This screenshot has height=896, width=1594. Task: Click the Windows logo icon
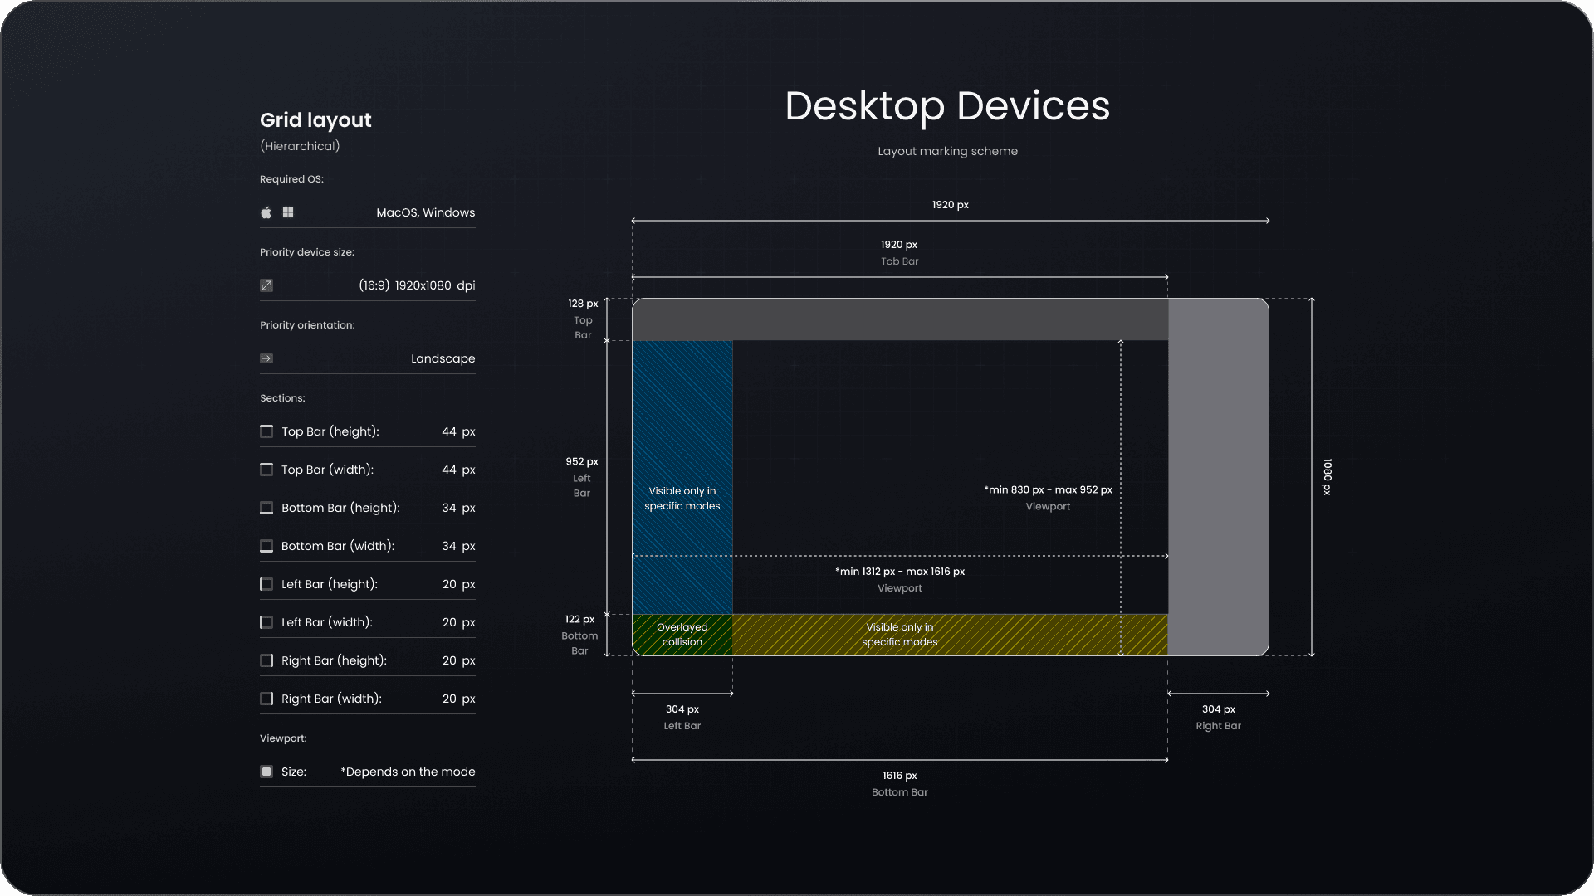tap(288, 212)
